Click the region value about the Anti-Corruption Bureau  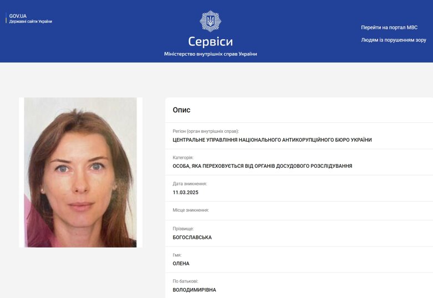click(x=272, y=140)
